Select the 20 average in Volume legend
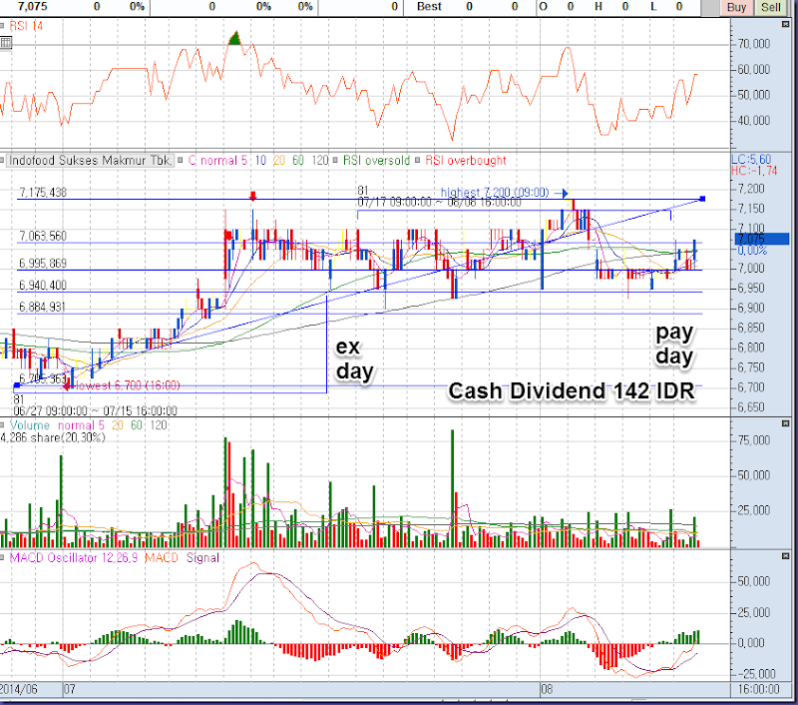Screen dimensions: 798x705 tap(118, 424)
